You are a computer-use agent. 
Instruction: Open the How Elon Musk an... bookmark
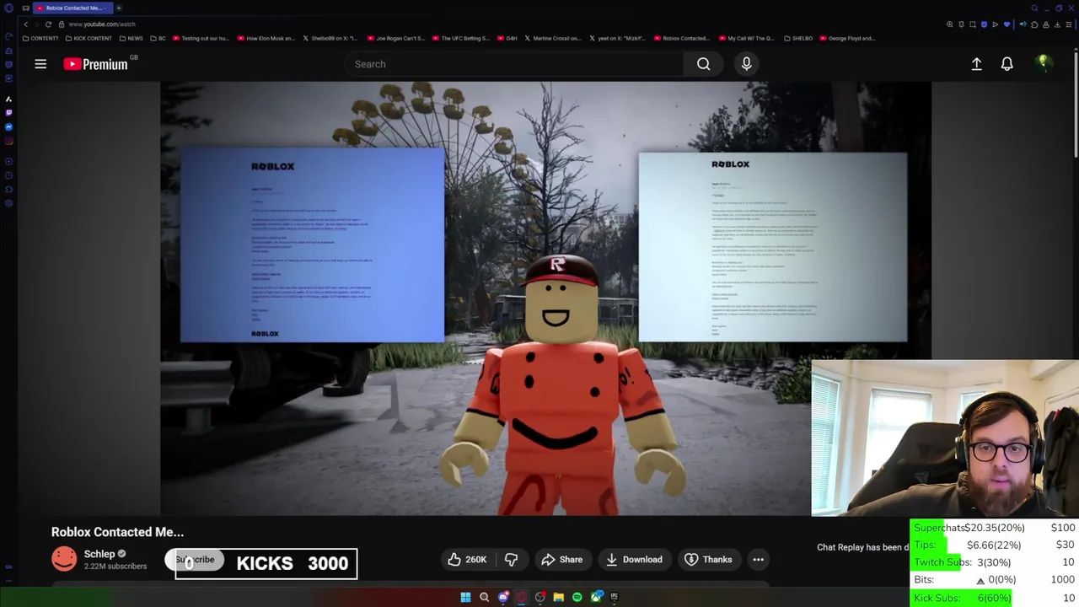(266, 38)
